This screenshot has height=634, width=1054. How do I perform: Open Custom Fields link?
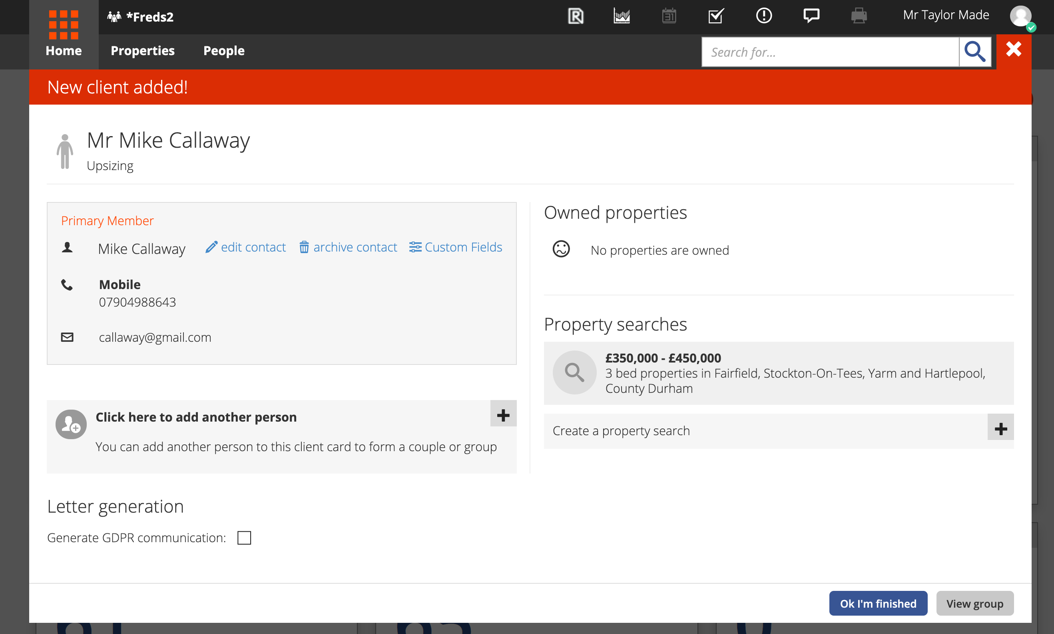pyautogui.click(x=455, y=248)
